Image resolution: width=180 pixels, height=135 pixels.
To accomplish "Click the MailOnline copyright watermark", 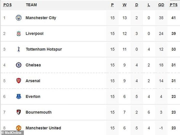I will [x=12, y=133].
